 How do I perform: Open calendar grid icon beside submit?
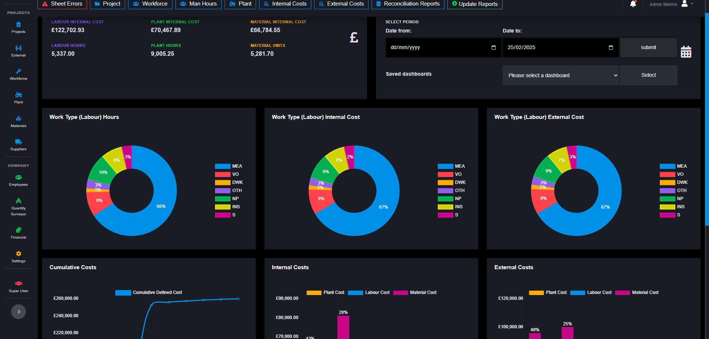point(686,52)
